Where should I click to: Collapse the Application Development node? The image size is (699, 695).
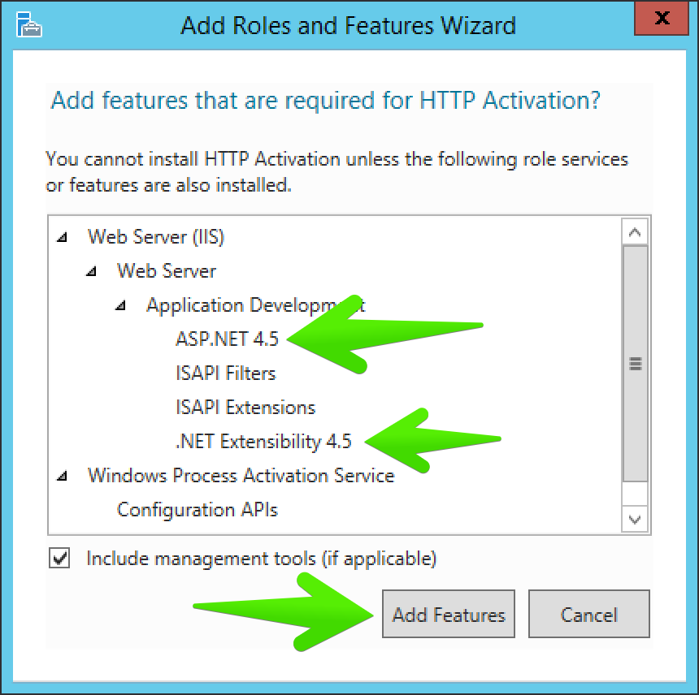pyautogui.click(x=121, y=305)
